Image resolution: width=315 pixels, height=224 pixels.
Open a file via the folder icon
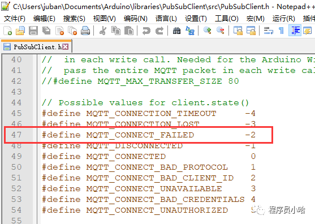click(20, 31)
